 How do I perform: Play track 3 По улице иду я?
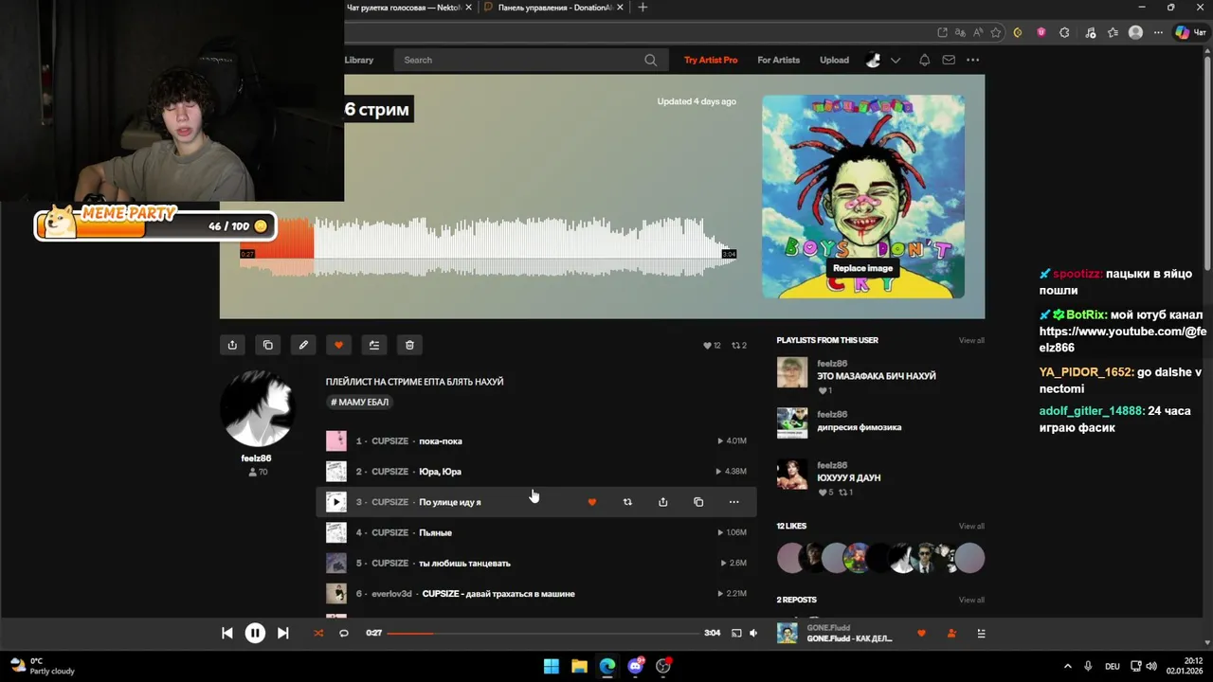[336, 502]
